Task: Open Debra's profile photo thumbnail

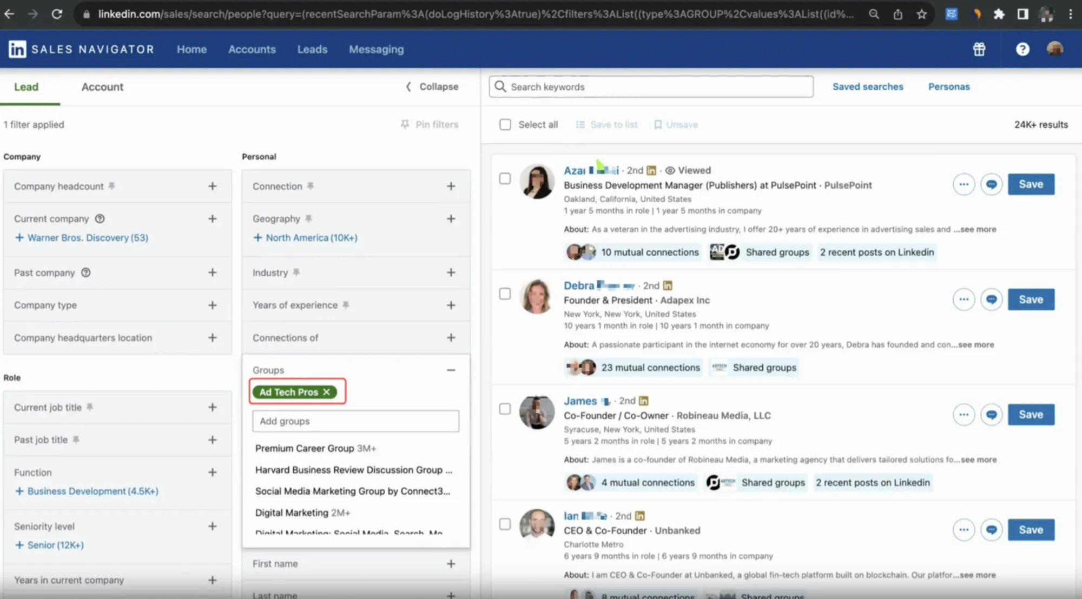Action: click(x=537, y=296)
